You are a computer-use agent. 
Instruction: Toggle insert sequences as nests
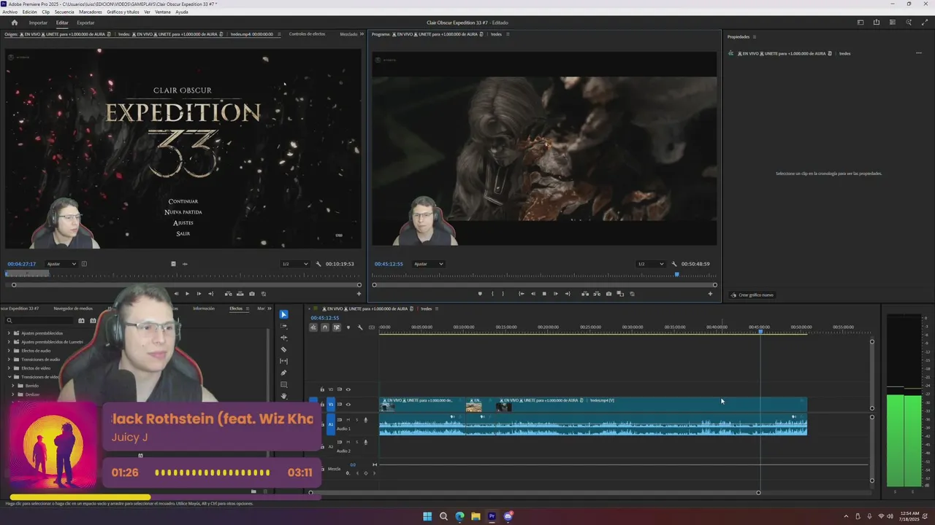tap(313, 327)
